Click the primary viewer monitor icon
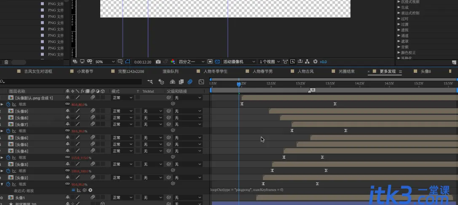458x205 pixels. [x=82, y=61]
